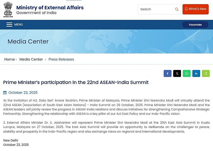213x151 pixels.
Task: Select the Press Releases breadcrumb
Action: (x=61, y=59)
